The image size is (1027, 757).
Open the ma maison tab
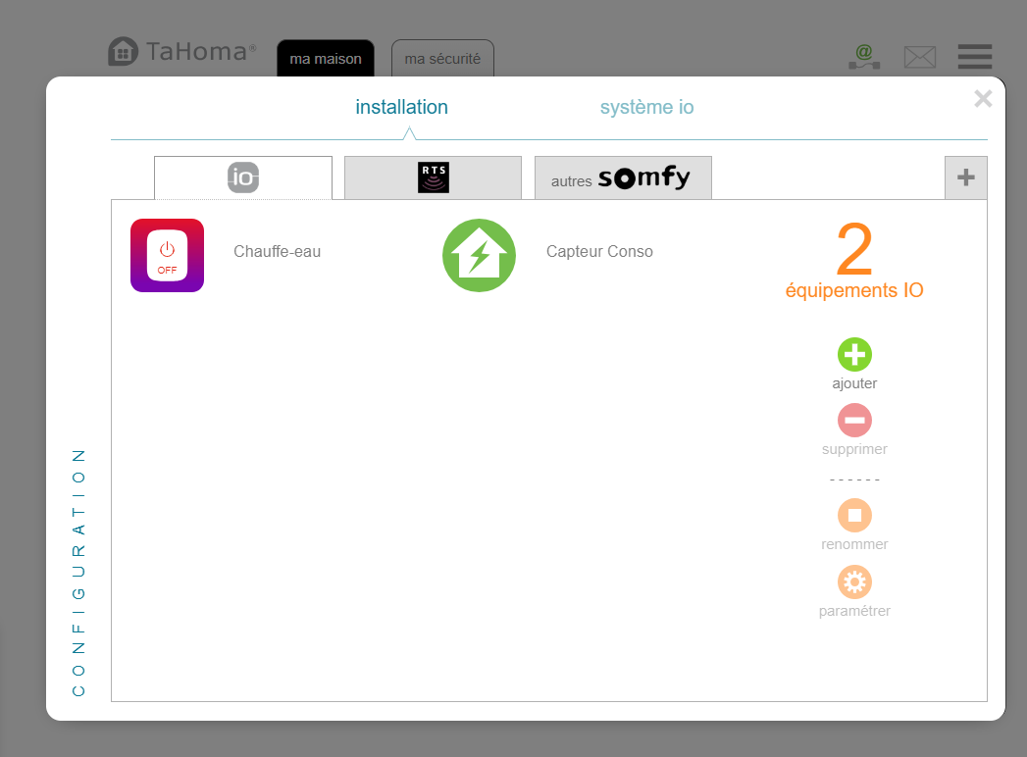pos(326,59)
